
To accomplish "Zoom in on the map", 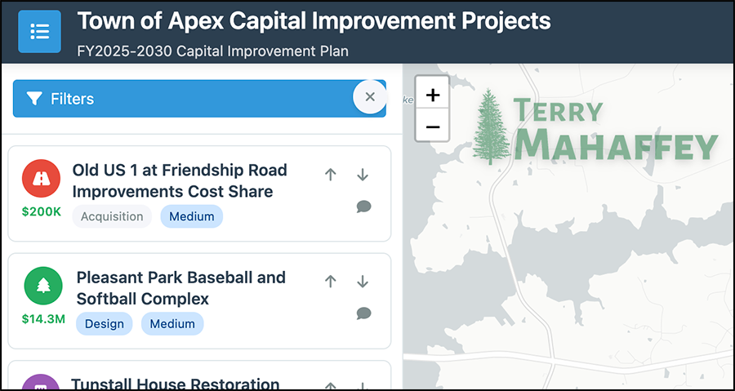I will point(433,96).
